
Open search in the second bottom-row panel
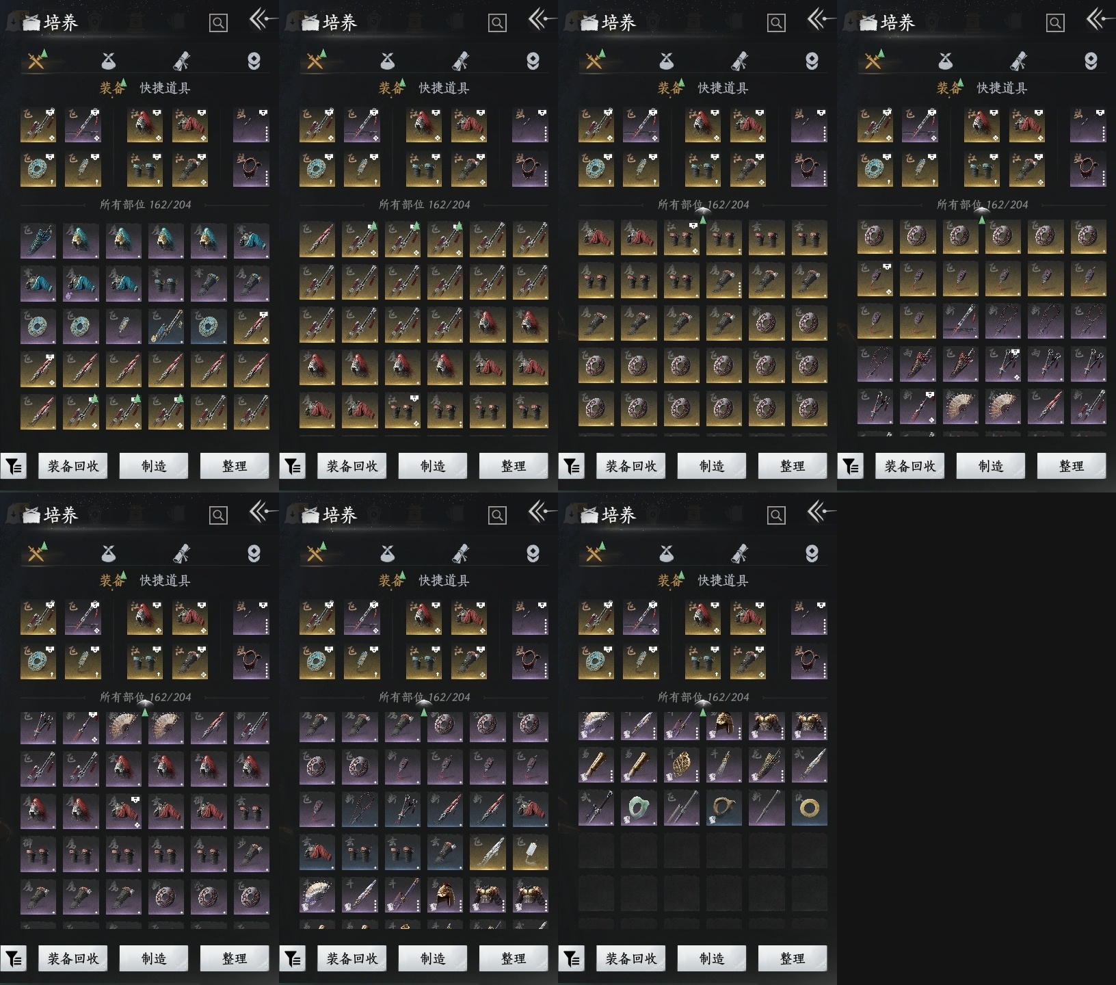click(497, 516)
